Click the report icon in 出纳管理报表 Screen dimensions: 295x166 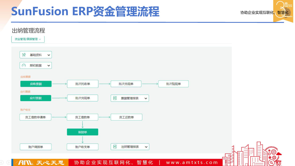115,147
